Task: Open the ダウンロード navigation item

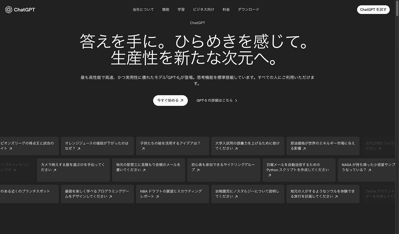Action: point(248,10)
